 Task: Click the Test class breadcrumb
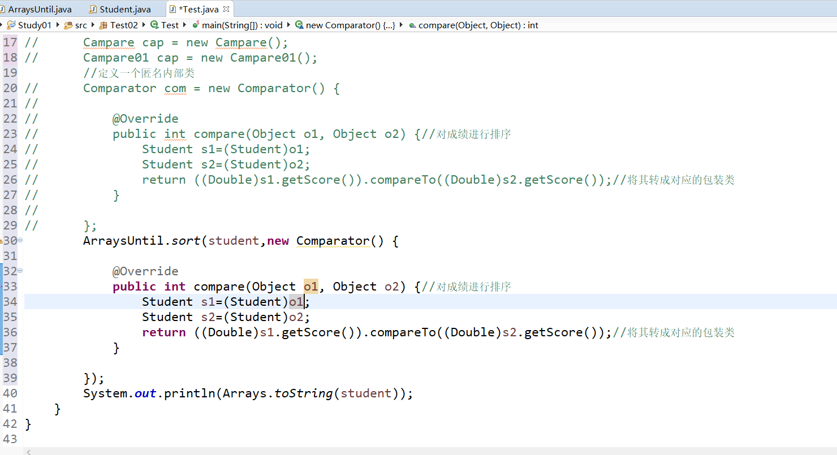(x=165, y=25)
